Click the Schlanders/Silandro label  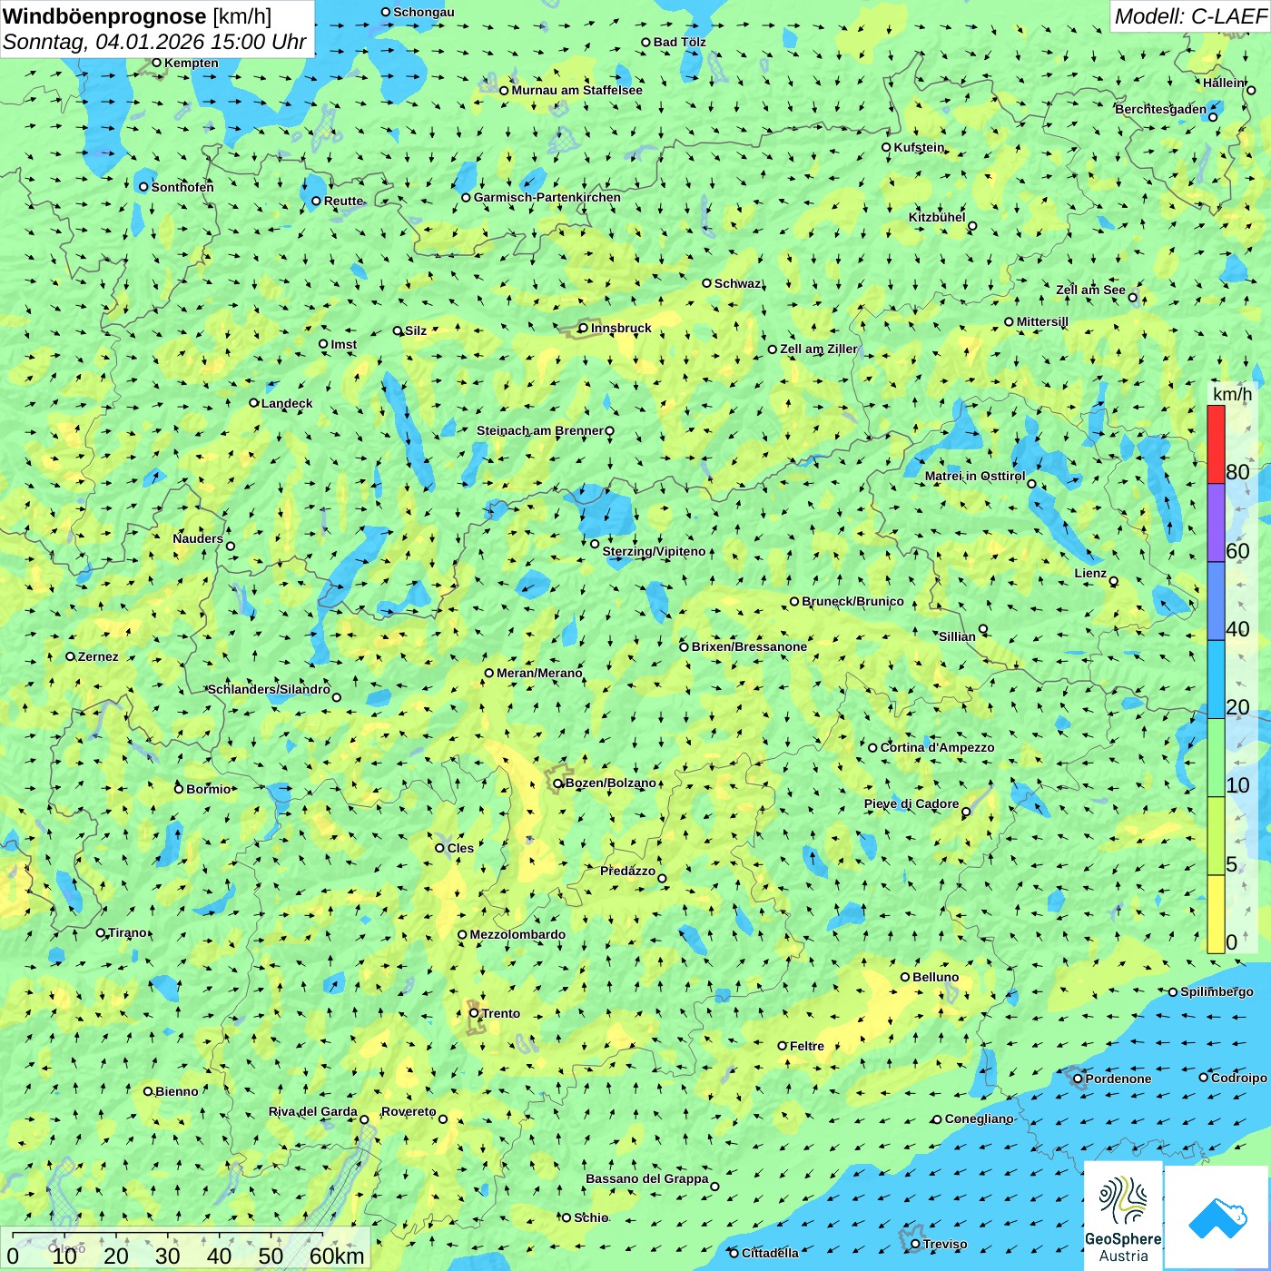(269, 689)
